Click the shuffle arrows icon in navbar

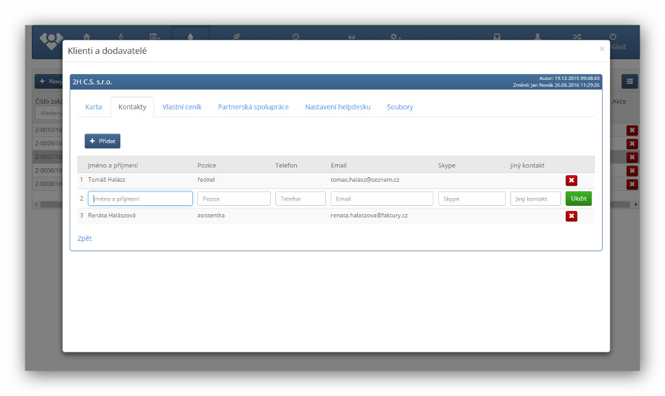576,37
